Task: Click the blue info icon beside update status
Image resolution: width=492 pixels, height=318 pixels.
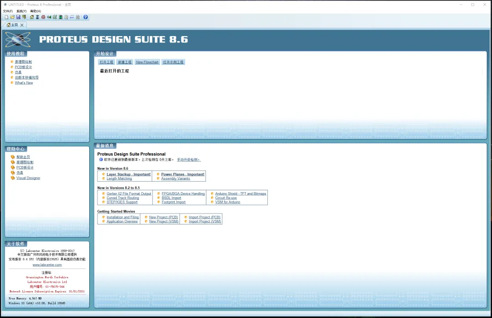Action: 101,159
